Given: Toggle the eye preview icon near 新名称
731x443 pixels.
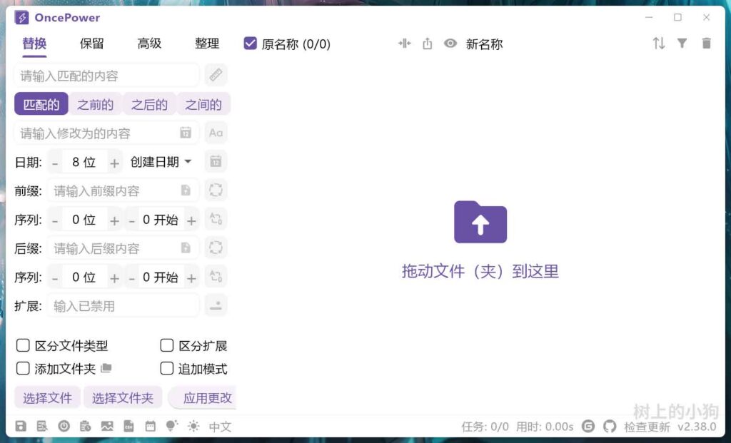Looking at the screenshot, I should (450, 44).
